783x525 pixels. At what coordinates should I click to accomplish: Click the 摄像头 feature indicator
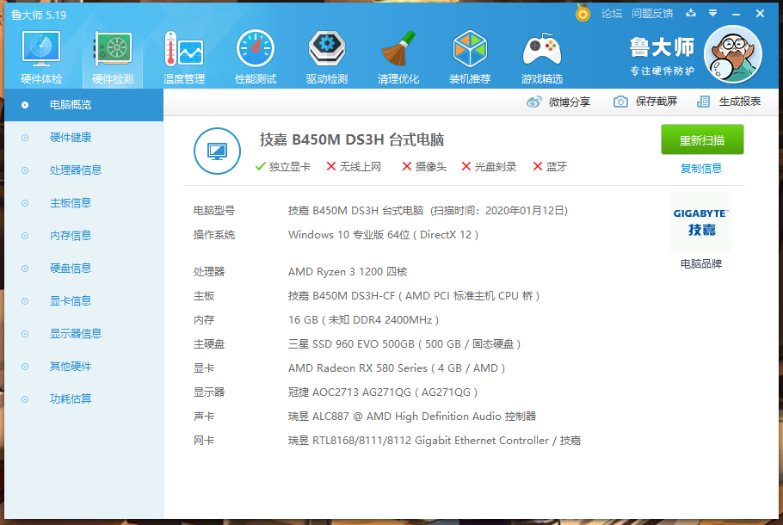(x=424, y=167)
